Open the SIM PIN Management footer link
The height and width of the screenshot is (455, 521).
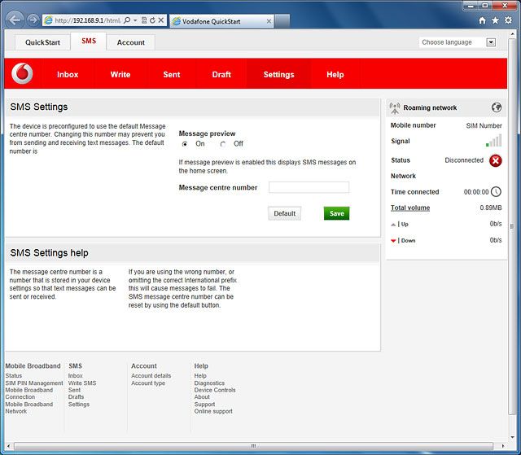click(34, 383)
